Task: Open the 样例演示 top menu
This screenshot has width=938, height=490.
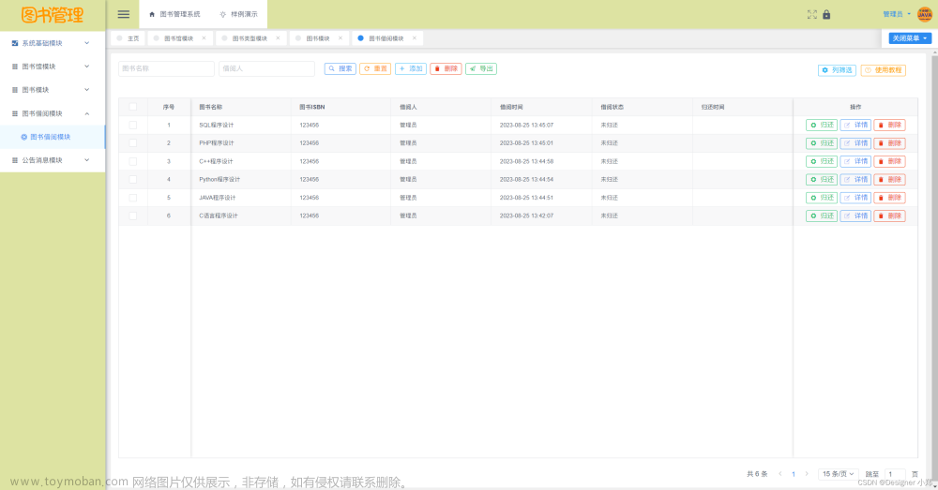Action: click(x=238, y=14)
